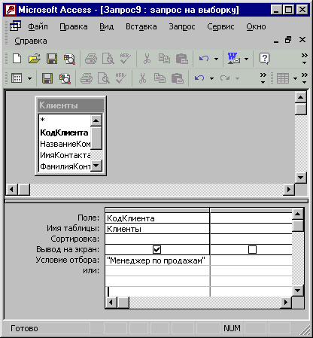Open Undo dropdown arrow in top toolbar
313x338 pixels.
(x=216, y=59)
